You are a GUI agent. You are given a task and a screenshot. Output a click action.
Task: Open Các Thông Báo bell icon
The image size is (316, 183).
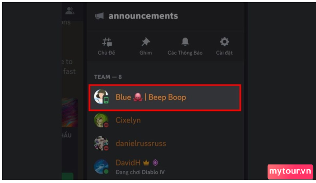185,42
